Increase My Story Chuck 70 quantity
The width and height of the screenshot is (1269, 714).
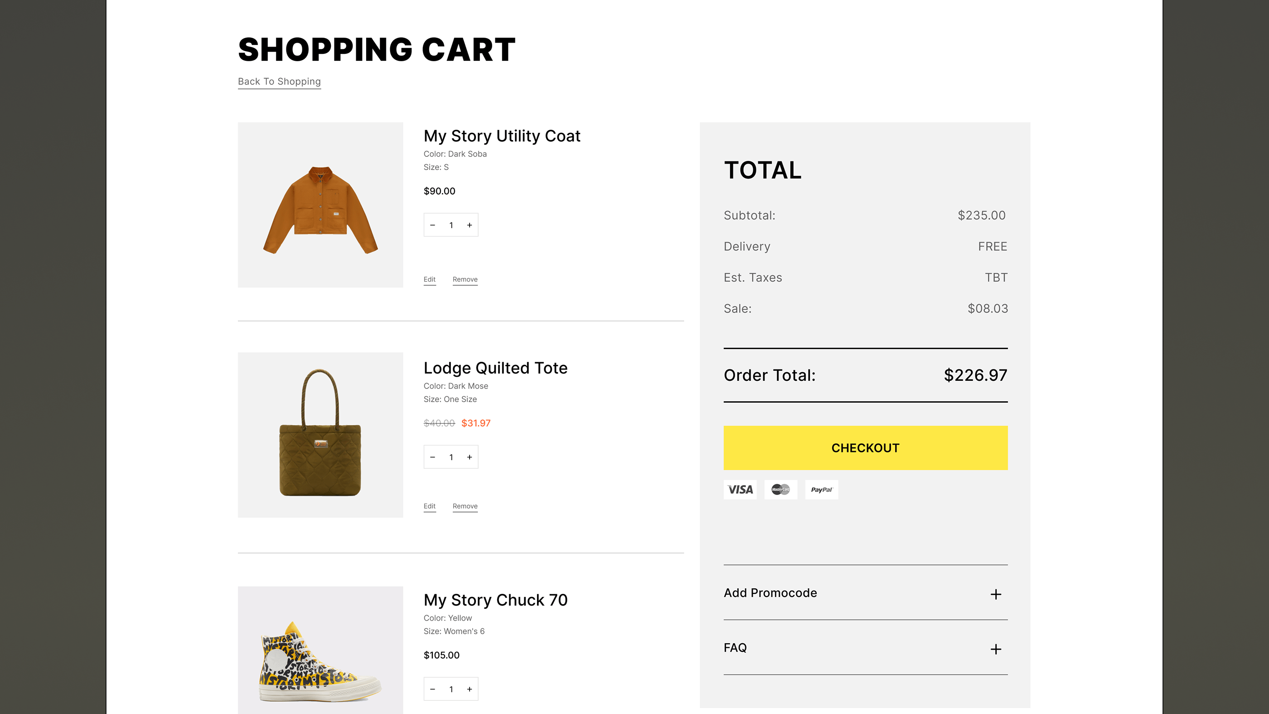click(470, 689)
